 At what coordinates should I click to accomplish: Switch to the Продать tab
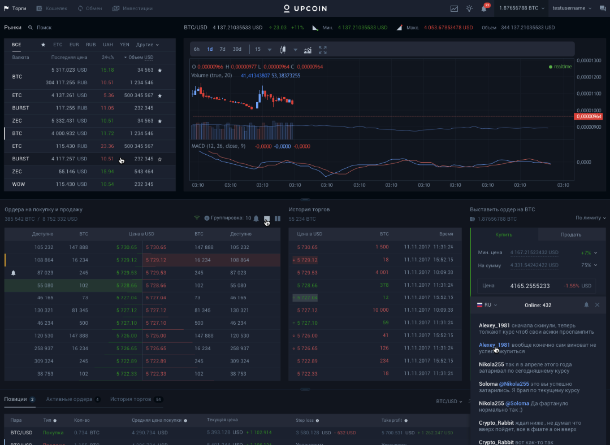tap(571, 235)
